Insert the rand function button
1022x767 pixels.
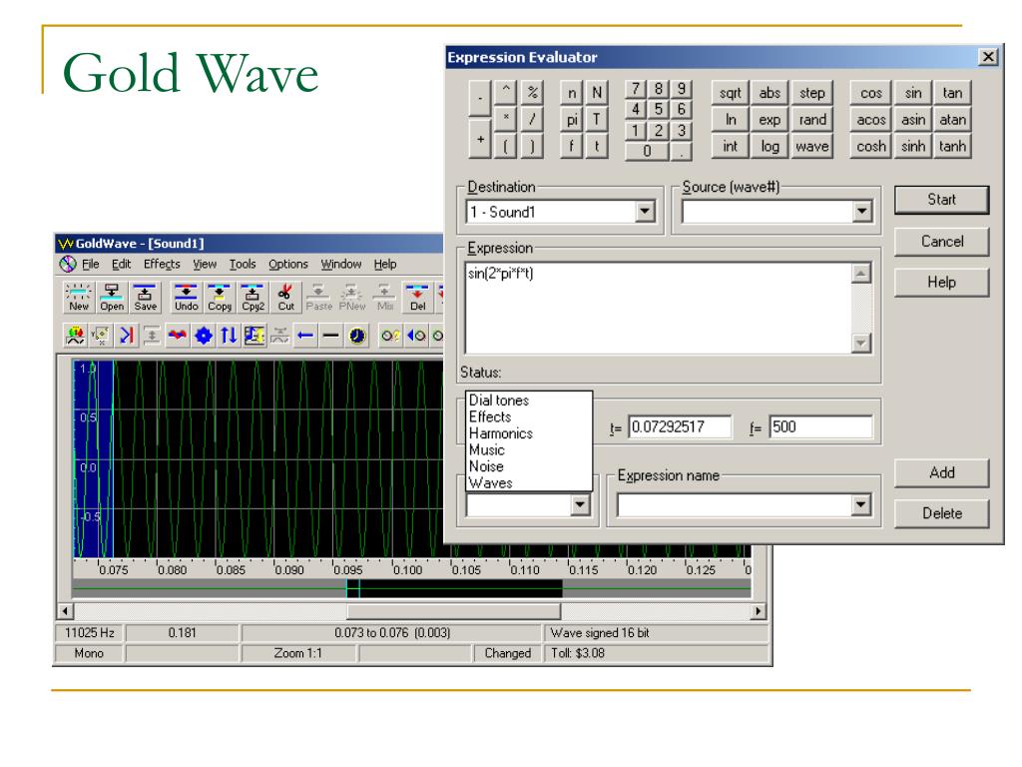[x=811, y=120]
